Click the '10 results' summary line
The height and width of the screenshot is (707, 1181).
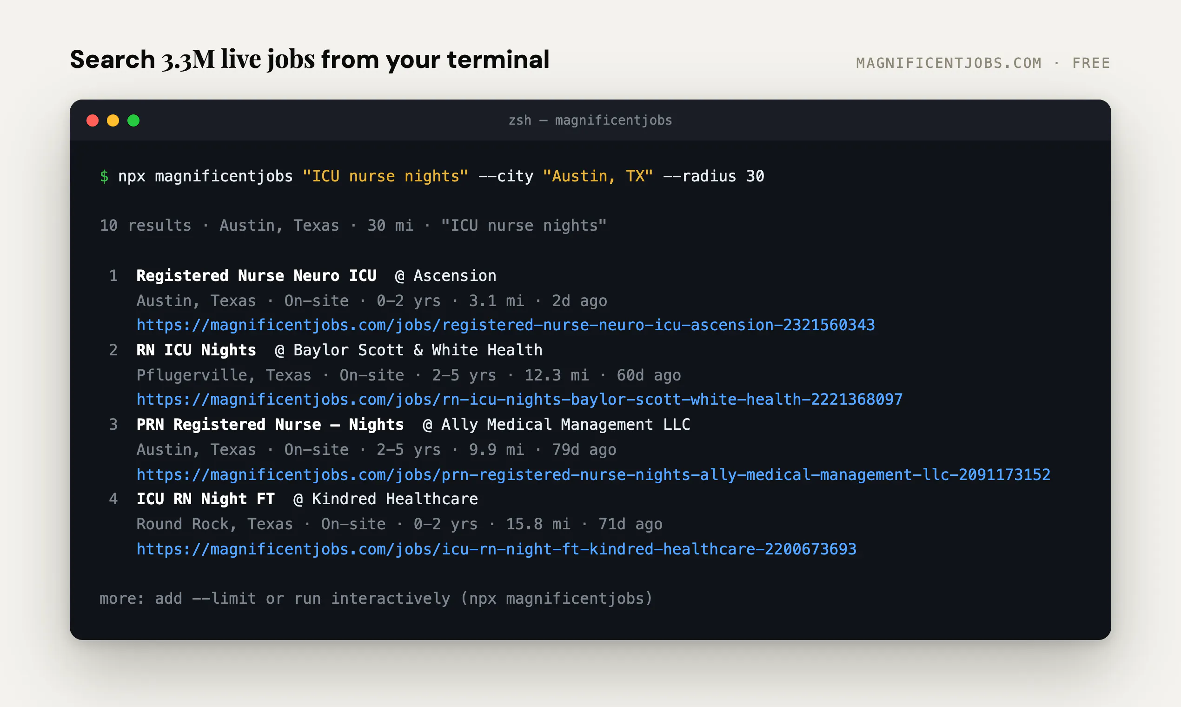pos(353,225)
